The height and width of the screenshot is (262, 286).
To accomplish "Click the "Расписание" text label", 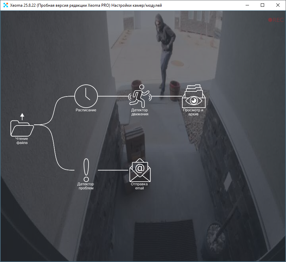I will coord(86,110).
